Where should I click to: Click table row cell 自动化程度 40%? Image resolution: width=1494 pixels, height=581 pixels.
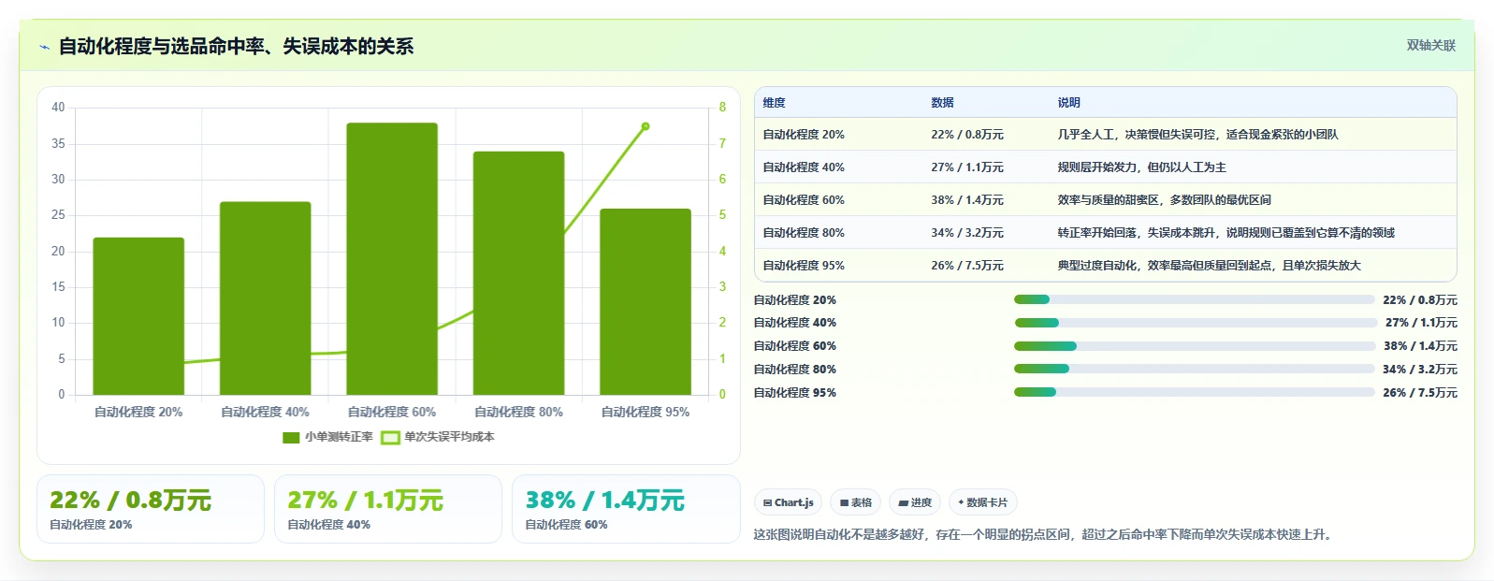click(804, 167)
